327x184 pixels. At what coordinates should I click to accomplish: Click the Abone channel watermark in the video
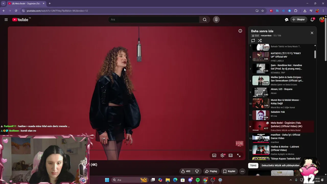pyautogui.click(x=239, y=144)
